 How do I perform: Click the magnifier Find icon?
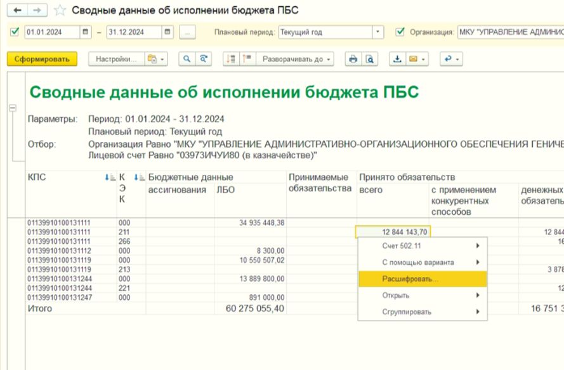point(187,59)
